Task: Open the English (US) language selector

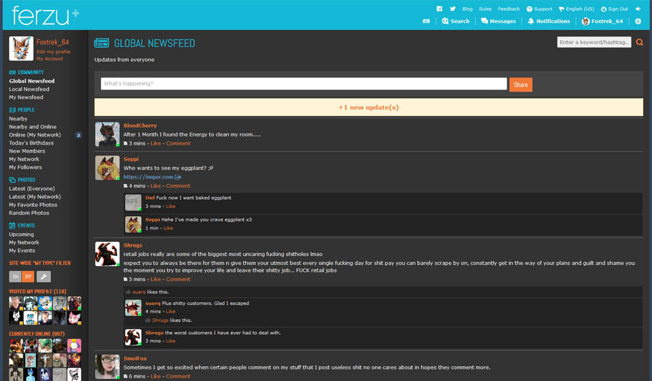Action: tap(576, 9)
